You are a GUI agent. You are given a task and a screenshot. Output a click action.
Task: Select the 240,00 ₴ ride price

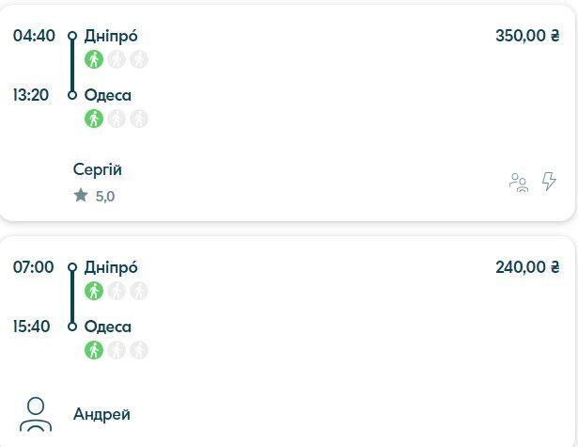(x=527, y=267)
